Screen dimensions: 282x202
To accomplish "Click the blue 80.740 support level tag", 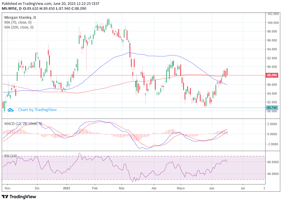I will [x=272, y=108].
